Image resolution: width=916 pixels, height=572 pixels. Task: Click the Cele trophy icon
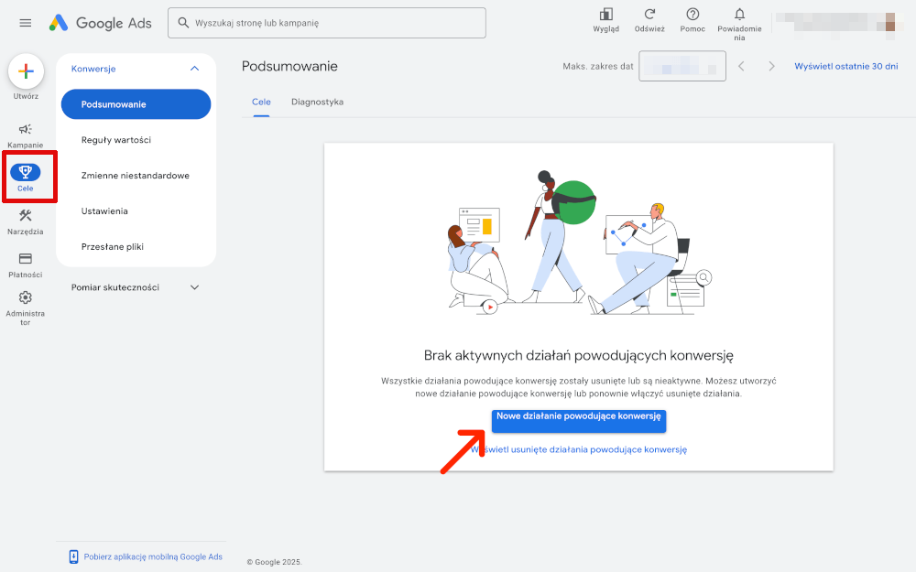(26, 172)
